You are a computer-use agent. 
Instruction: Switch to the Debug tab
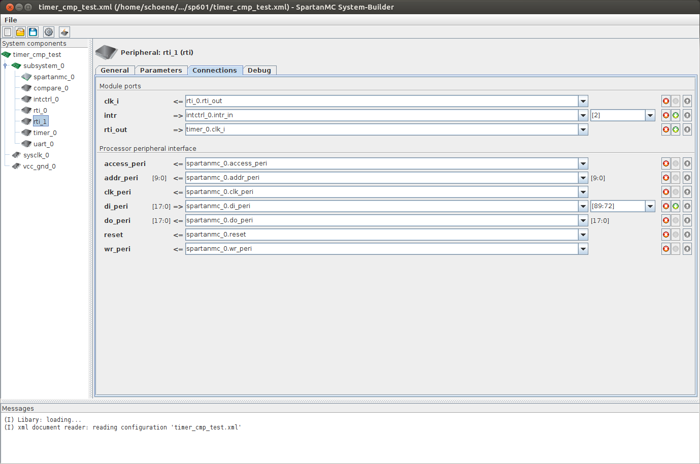[259, 70]
